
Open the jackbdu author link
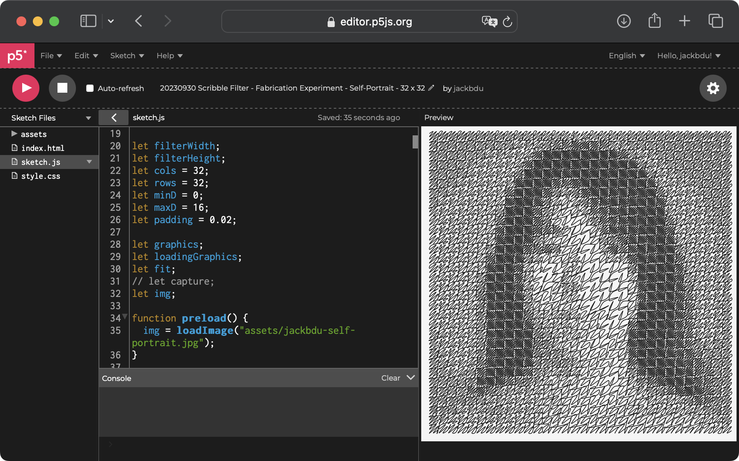tap(468, 88)
